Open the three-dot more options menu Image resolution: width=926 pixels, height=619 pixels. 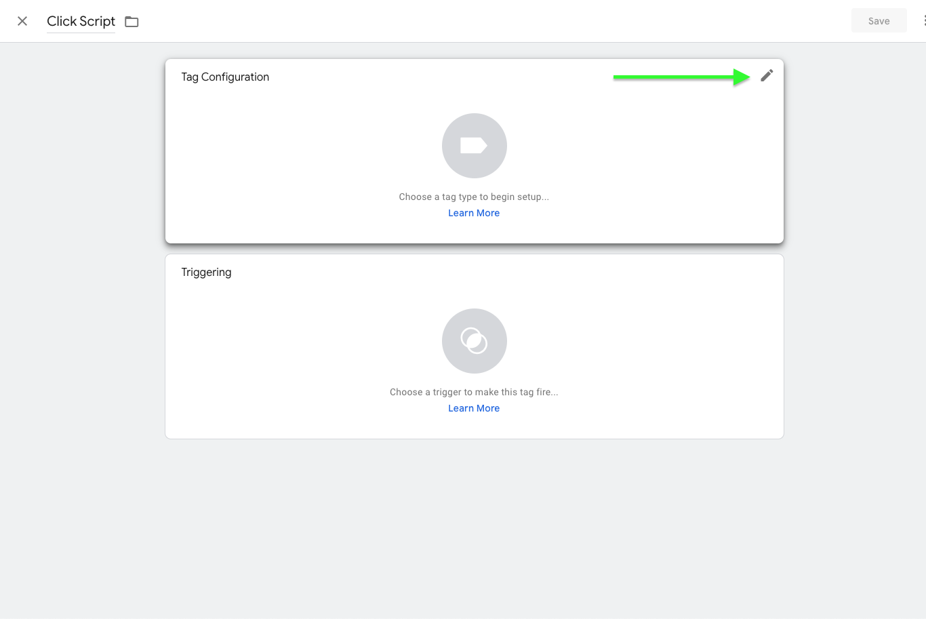click(x=923, y=21)
